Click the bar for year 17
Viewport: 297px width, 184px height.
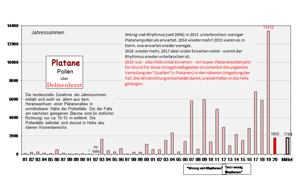point(255,123)
